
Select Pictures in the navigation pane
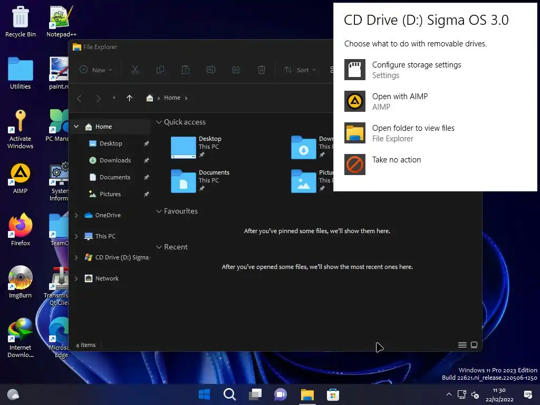pyautogui.click(x=110, y=194)
